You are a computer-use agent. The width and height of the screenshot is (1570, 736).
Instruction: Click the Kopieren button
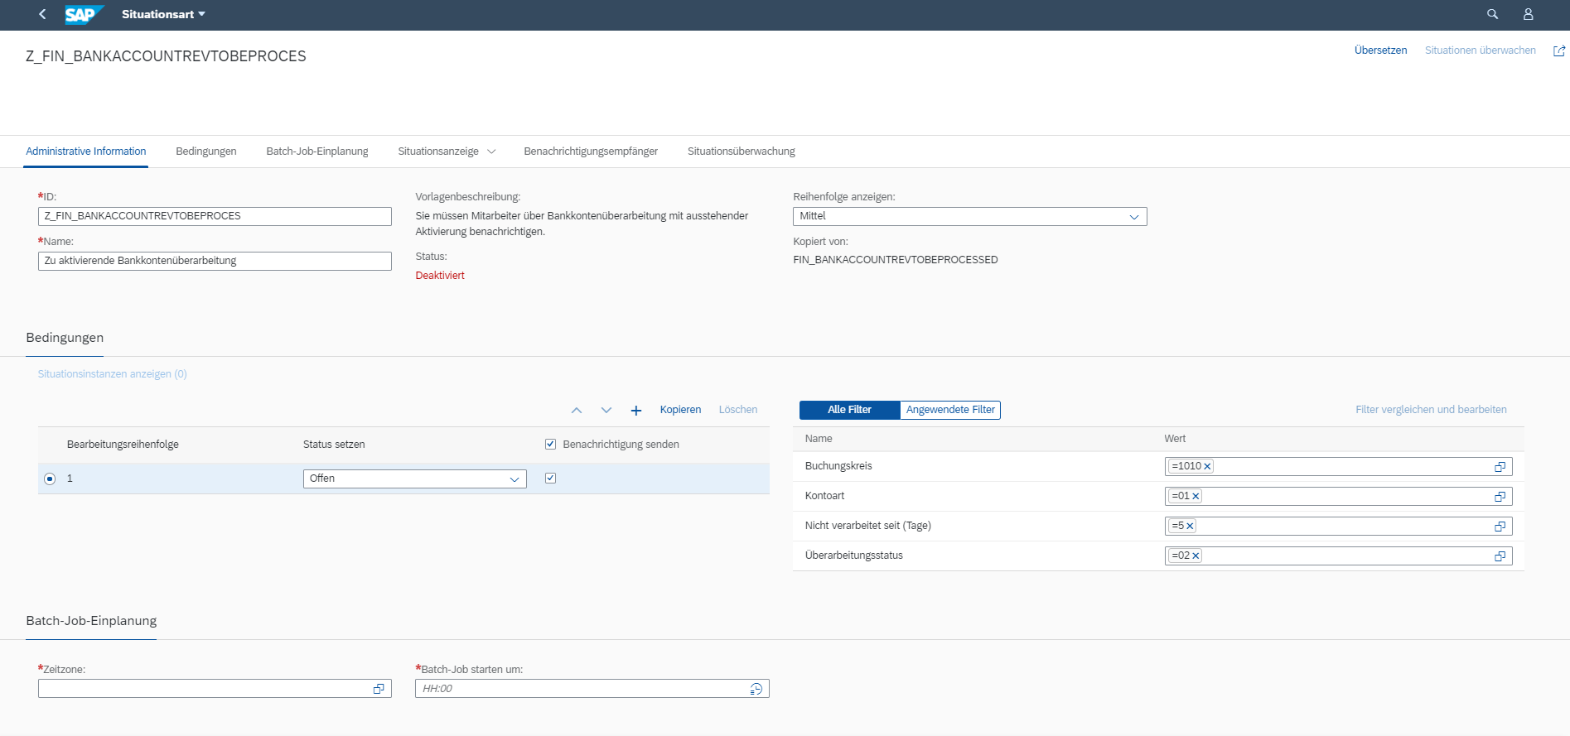680,410
